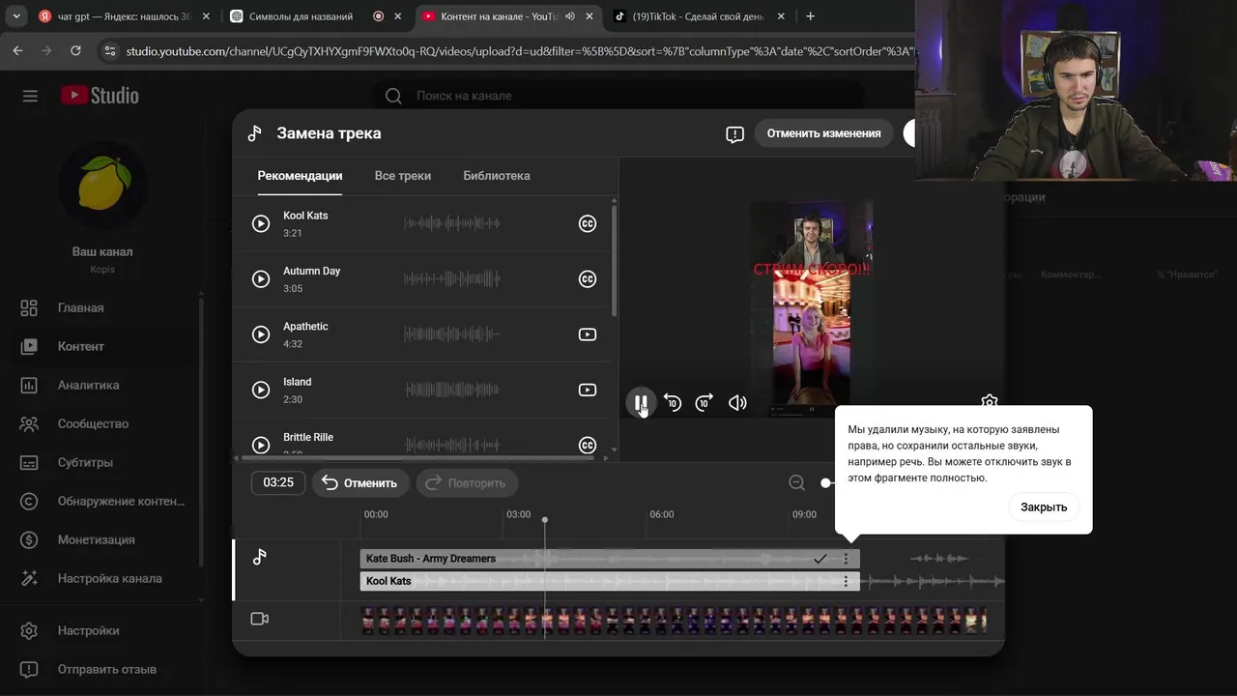
Task: Play the Apathetic track preview
Action: pos(261,334)
